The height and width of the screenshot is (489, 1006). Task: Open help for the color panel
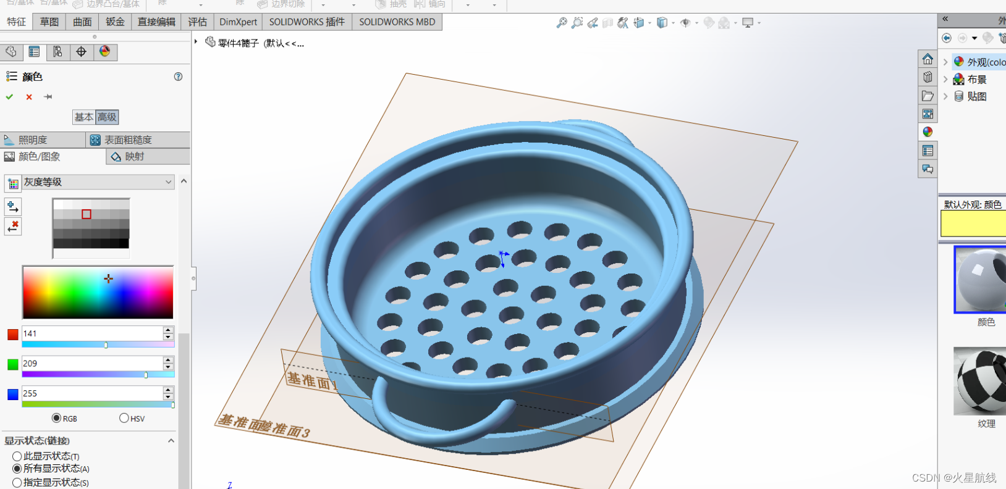(x=178, y=77)
